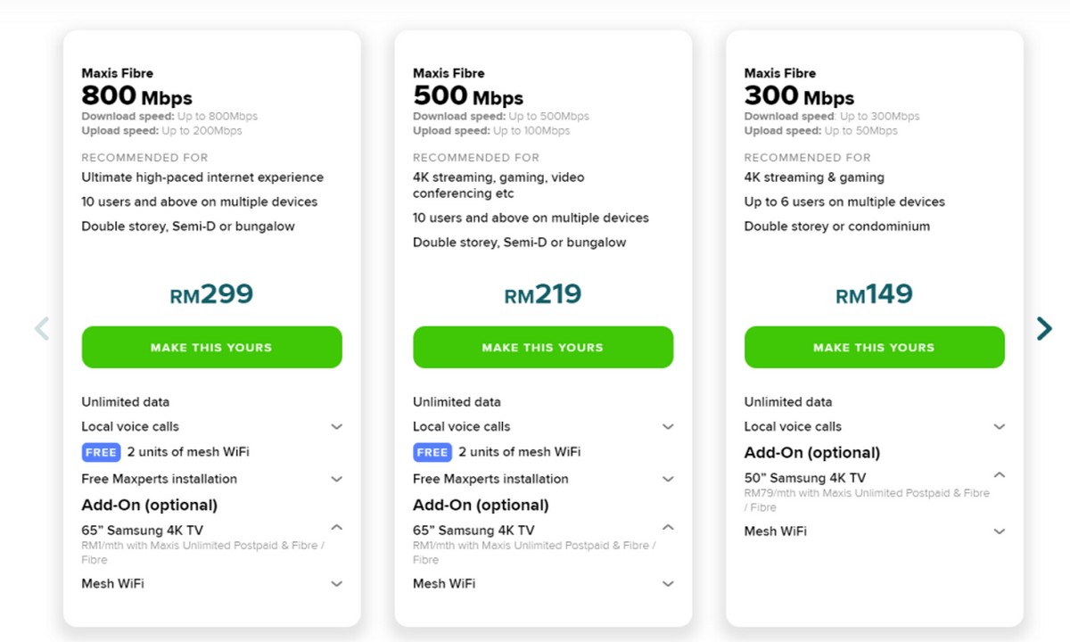Click Make This Yours for the 800 Mbps plan
The width and height of the screenshot is (1070, 642).
pyautogui.click(x=211, y=347)
